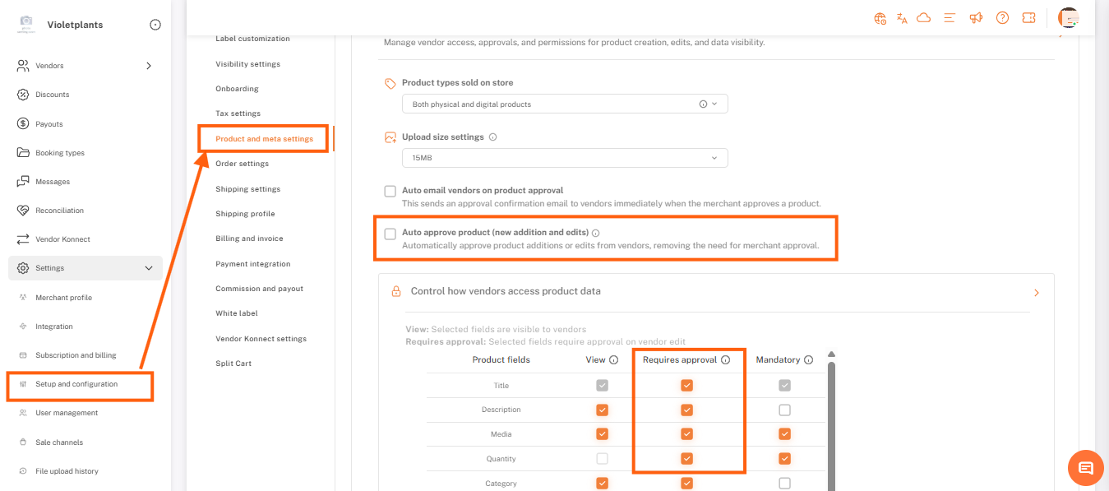Click the translate language icon in header
Viewport: 1109px width, 491px height.
point(902,18)
